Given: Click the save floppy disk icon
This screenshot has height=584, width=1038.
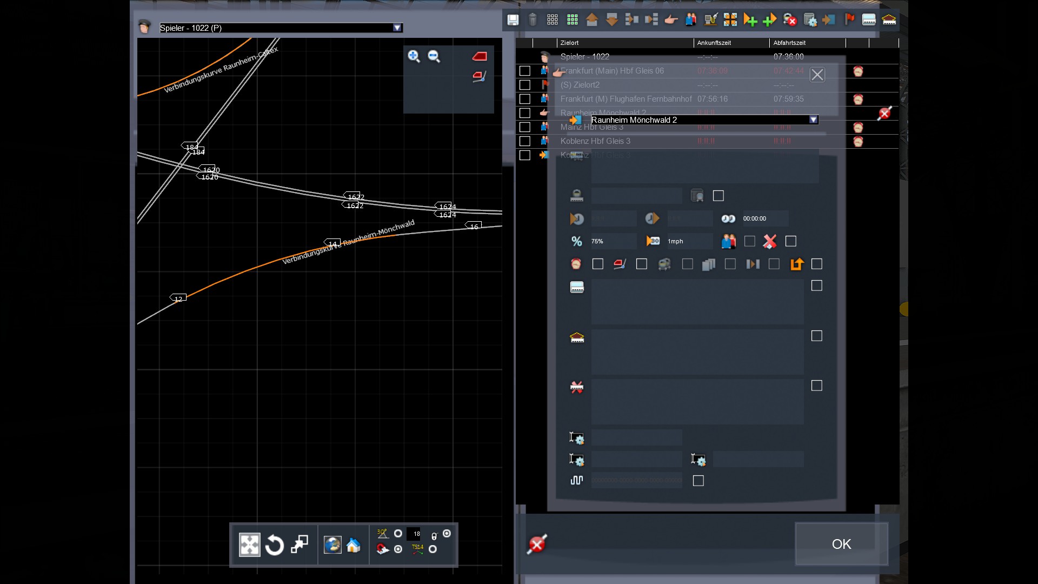Looking at the screenshot, I should tap(513, 20).
